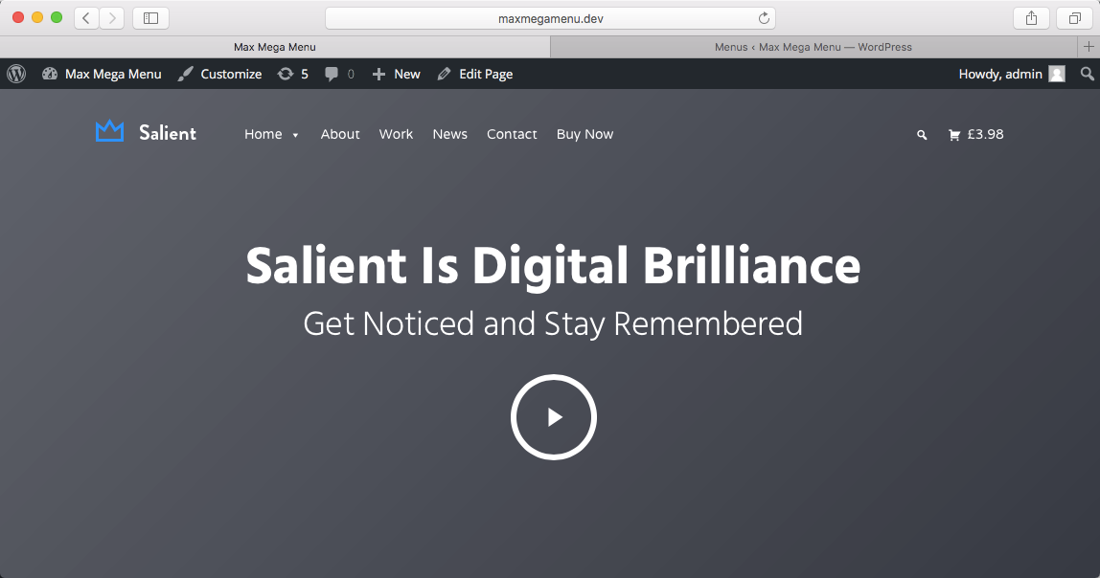
Task: Open the Home menu item
Action: pyautogui.click(x=264, y=134)
